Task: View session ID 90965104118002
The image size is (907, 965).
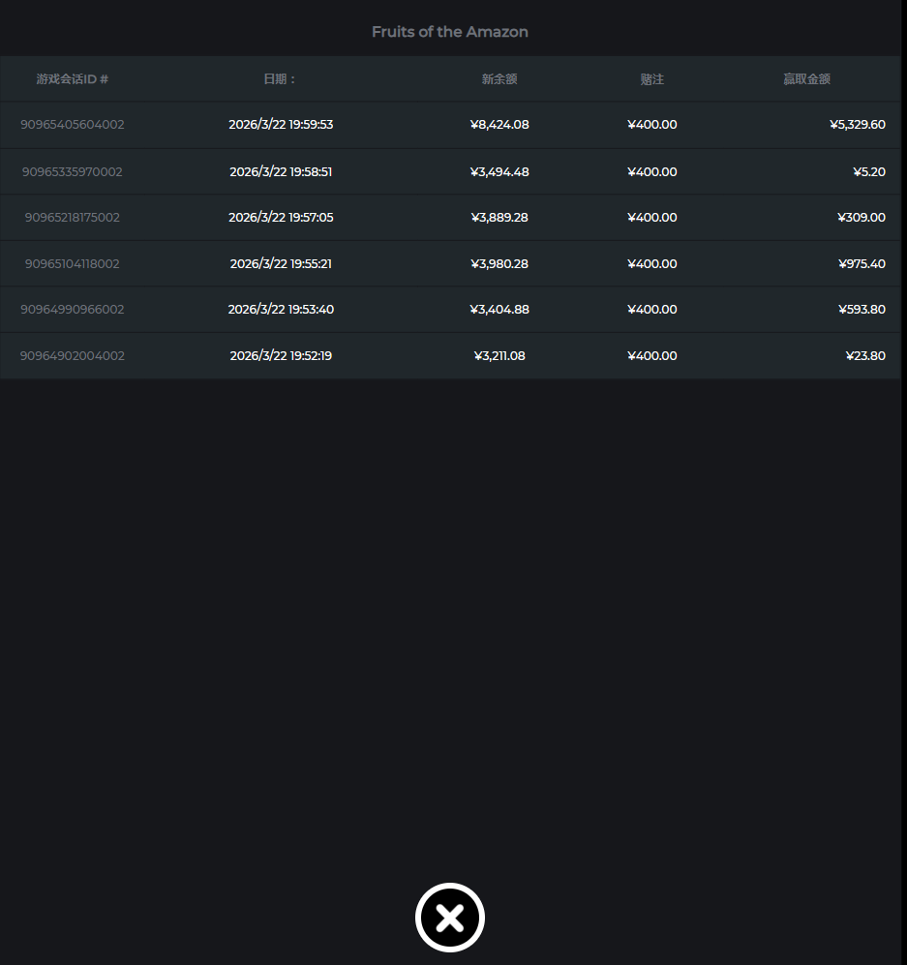Action: [73, 264]
